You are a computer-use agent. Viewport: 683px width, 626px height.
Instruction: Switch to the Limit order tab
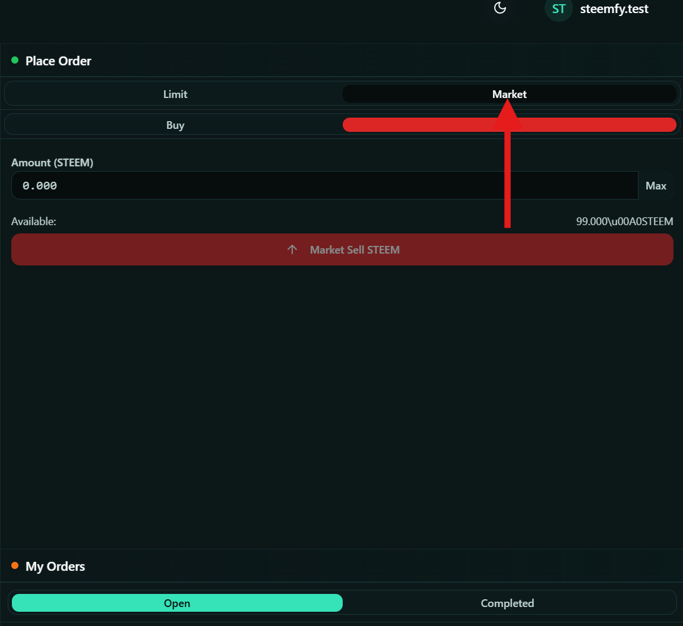coord(175,94)
